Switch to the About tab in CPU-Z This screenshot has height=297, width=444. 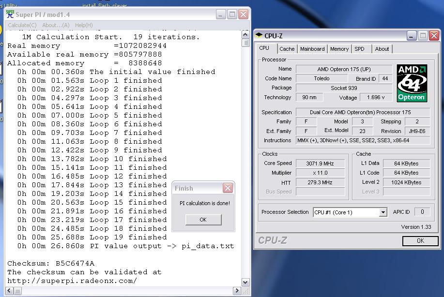[x=382, y=49]
